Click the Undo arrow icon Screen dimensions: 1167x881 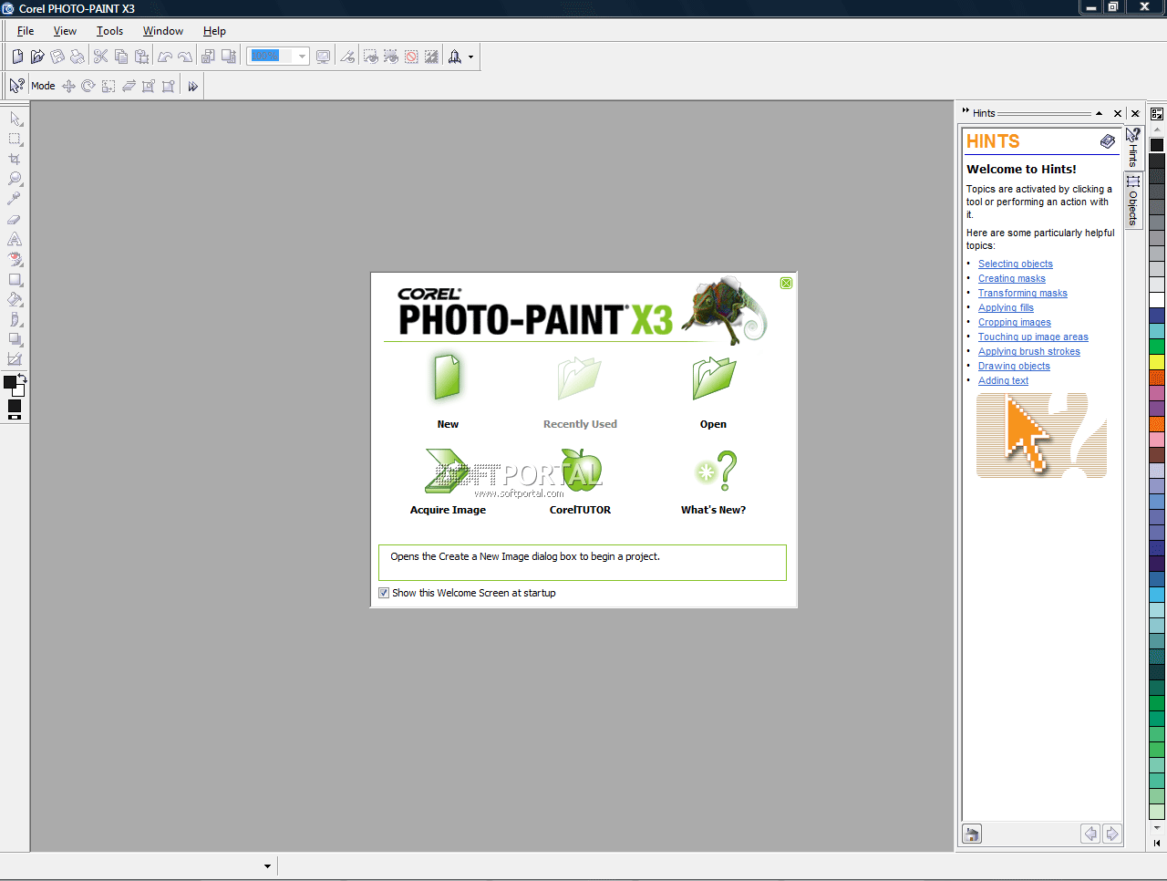[x=165, y=57]
